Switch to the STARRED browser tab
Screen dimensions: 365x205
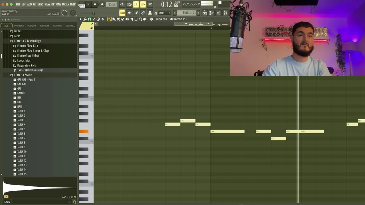[x=70, y=26]
